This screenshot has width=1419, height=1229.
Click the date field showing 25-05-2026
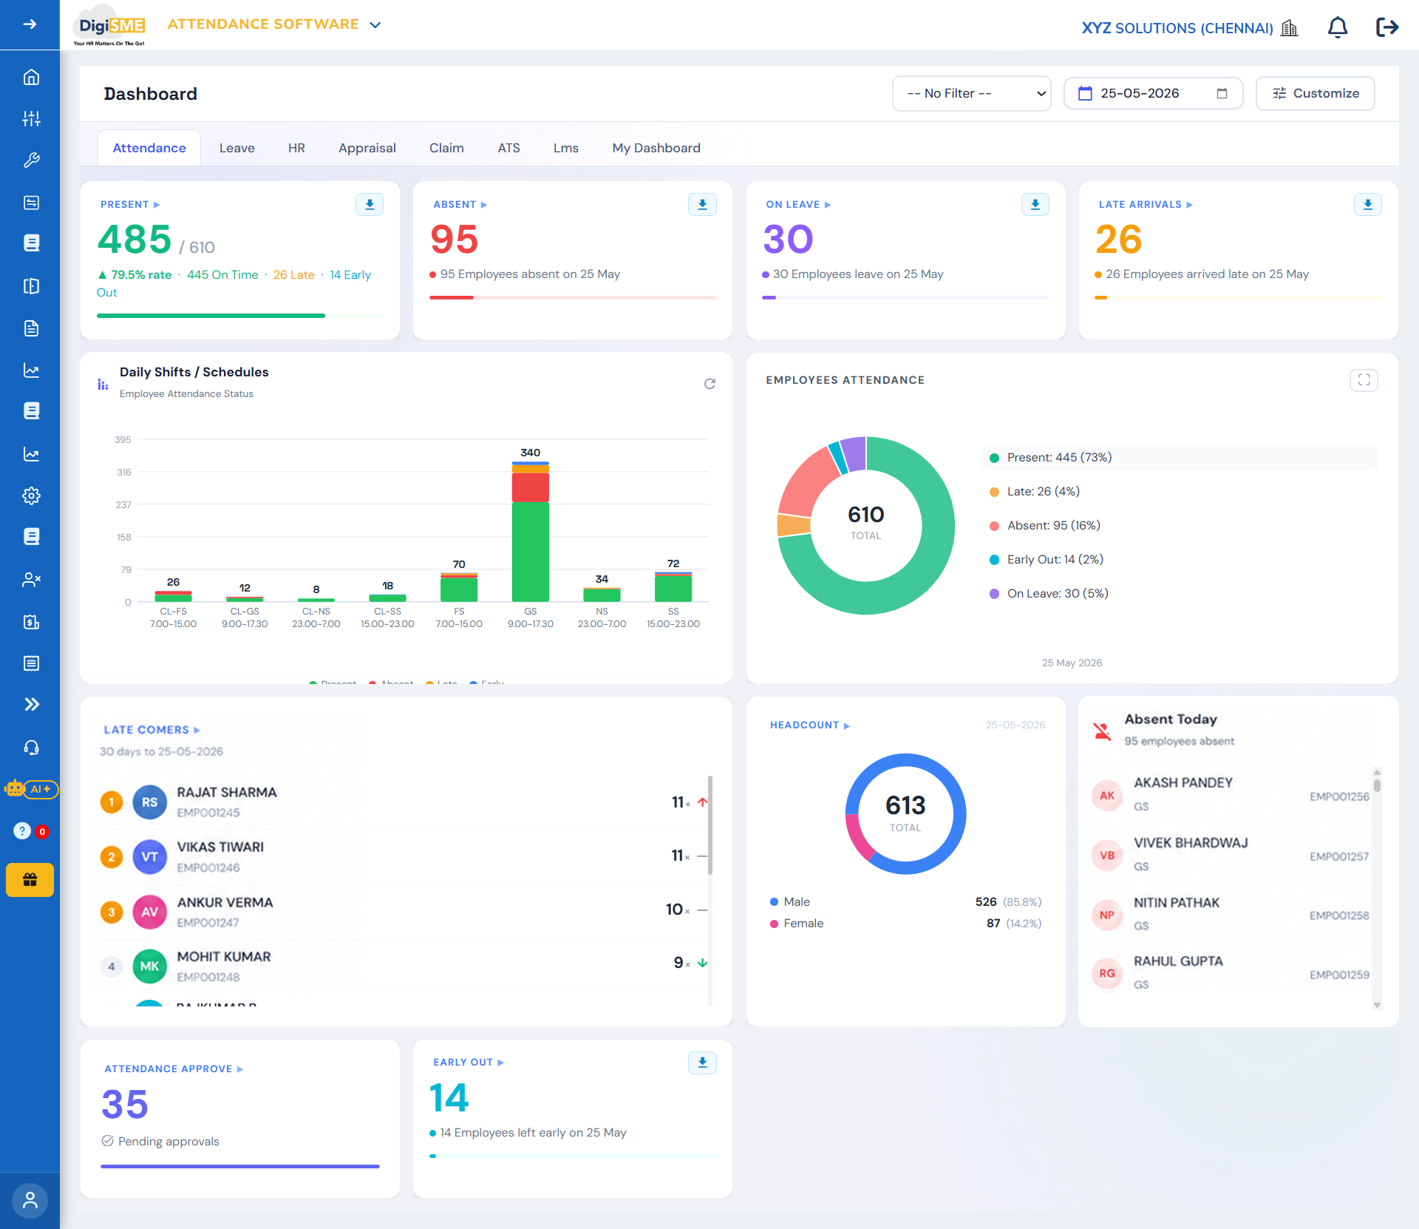(1153, 94)
